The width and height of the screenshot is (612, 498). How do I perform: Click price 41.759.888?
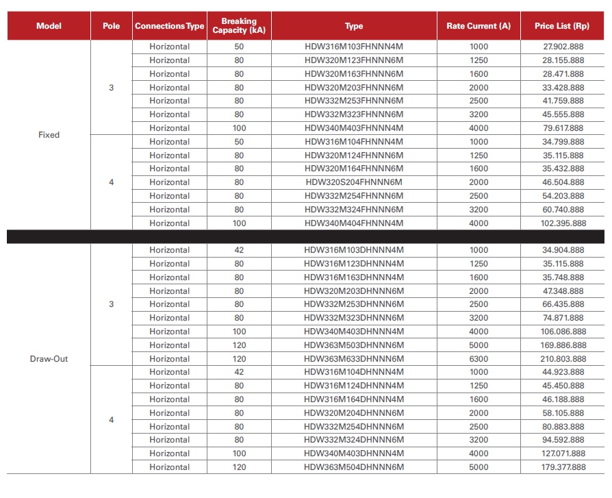(x=563, y=101)
